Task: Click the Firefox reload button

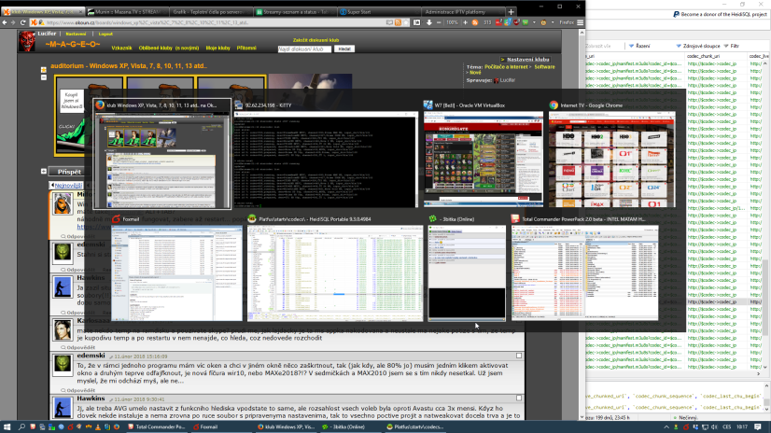Action: click(22, 22)
